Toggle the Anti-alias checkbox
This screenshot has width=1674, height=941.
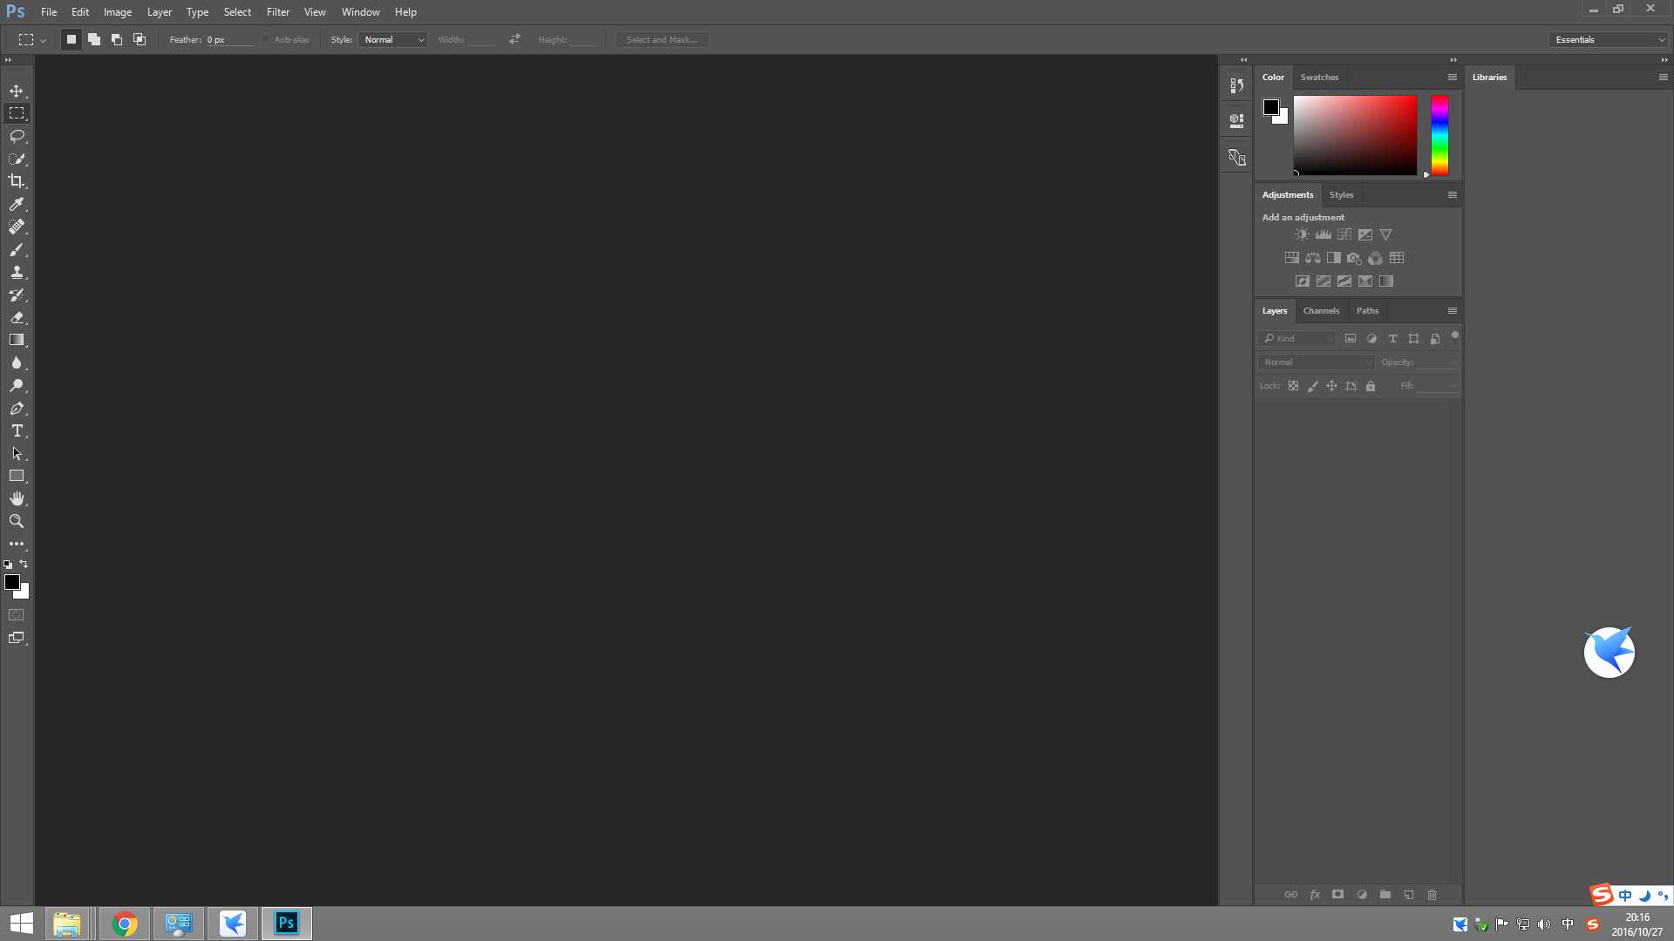coord(266,39)
